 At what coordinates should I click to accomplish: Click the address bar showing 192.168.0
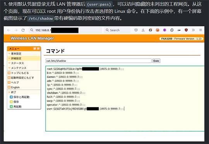(x=65, y=30)
